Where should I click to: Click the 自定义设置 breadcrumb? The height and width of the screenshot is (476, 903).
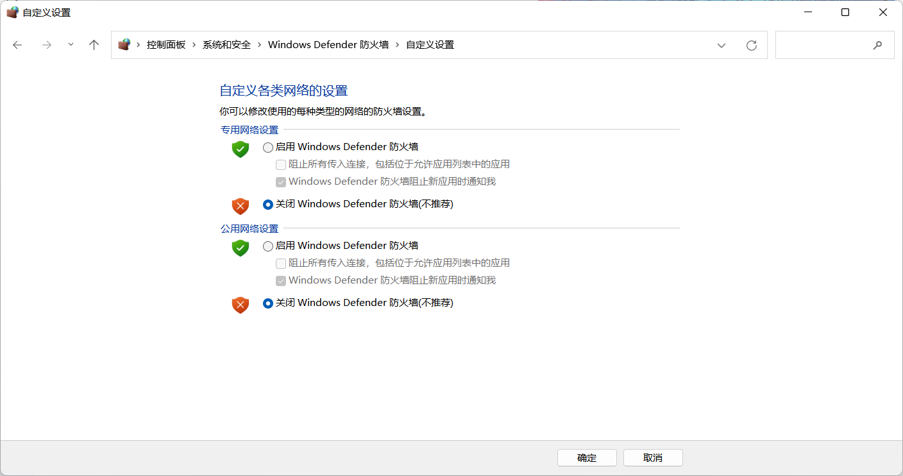430,45
